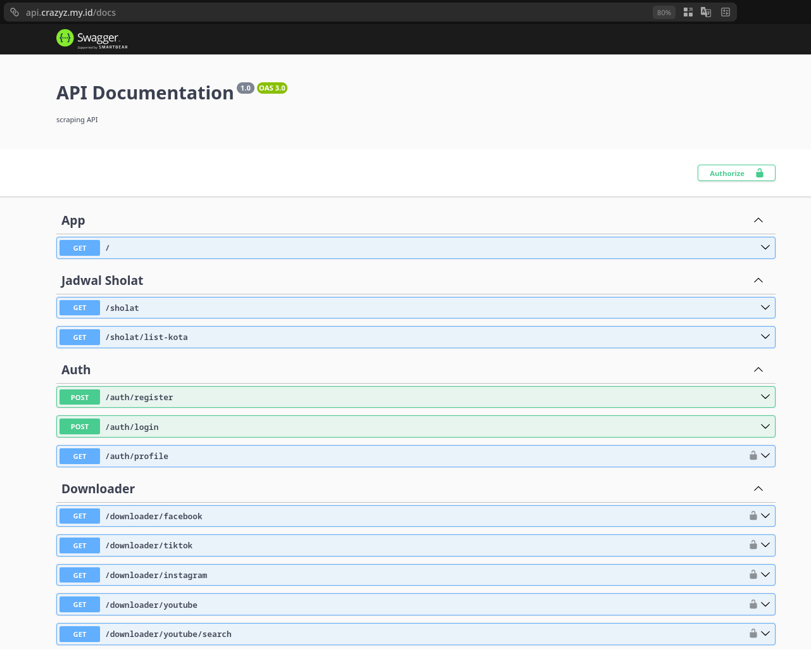The image size is (811, 649).
Task: Click the translate page icon in address bar
Action: 706,12
